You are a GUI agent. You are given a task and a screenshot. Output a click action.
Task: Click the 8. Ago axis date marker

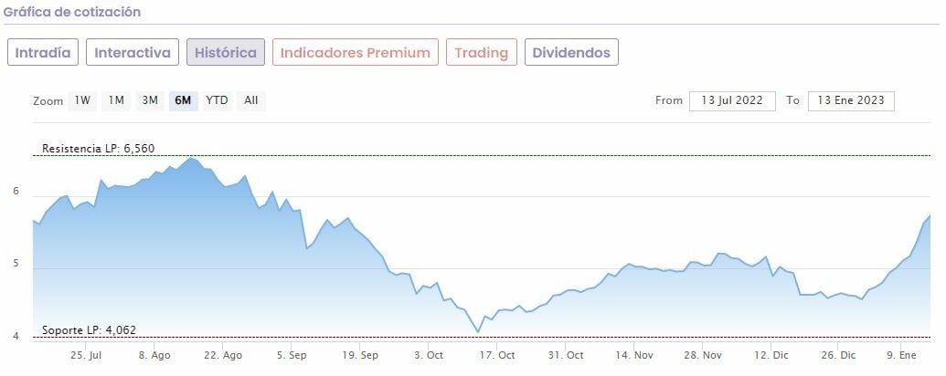click(x=154, y=355)
